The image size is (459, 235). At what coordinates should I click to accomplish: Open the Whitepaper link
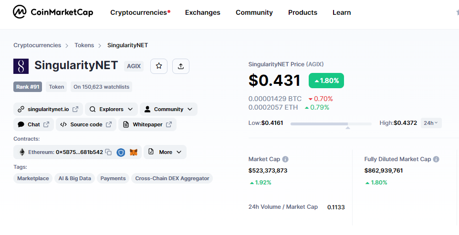(x=147, y=124)
